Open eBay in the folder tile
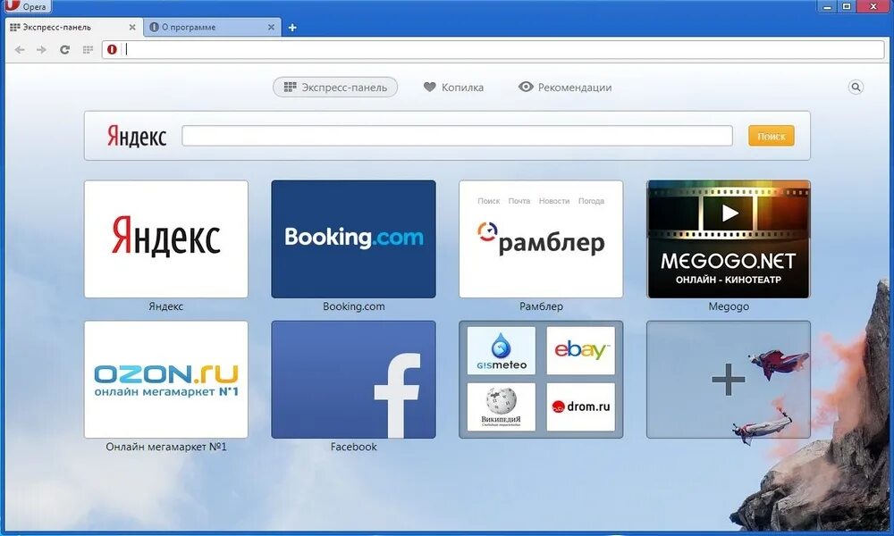The width and height of the screenshot is (894, 536). [x=580, y=350]
